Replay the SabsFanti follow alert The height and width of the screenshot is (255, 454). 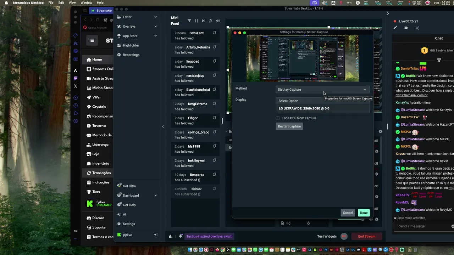(214, 33)
